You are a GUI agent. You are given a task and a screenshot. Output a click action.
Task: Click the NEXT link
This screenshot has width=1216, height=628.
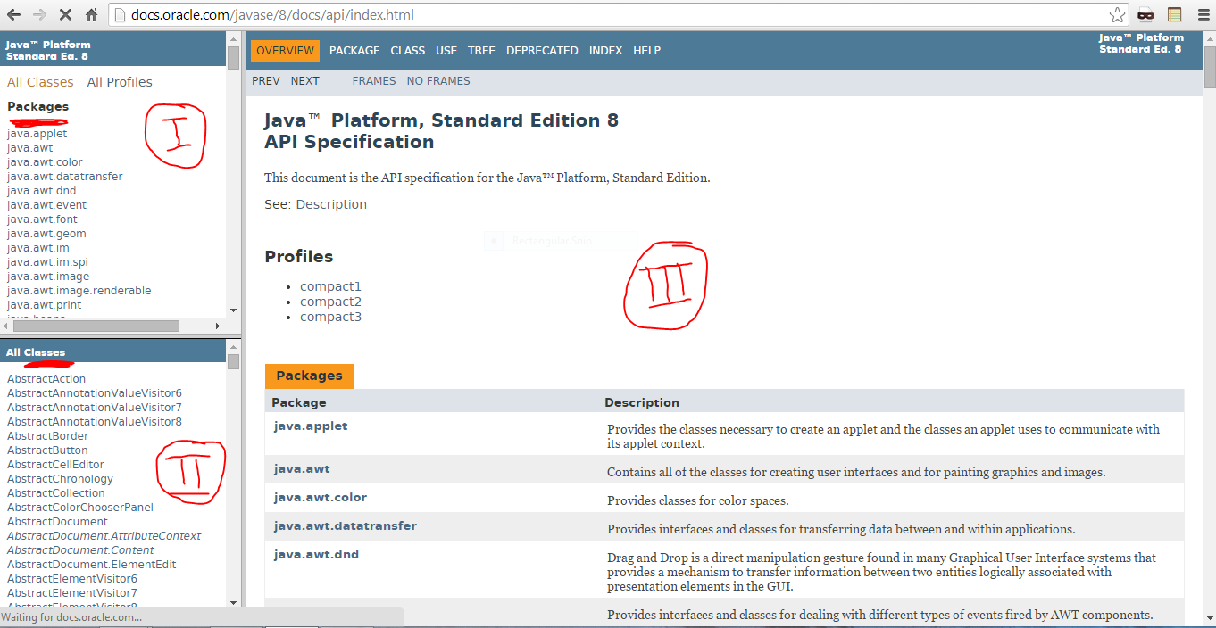coord(304,81)
